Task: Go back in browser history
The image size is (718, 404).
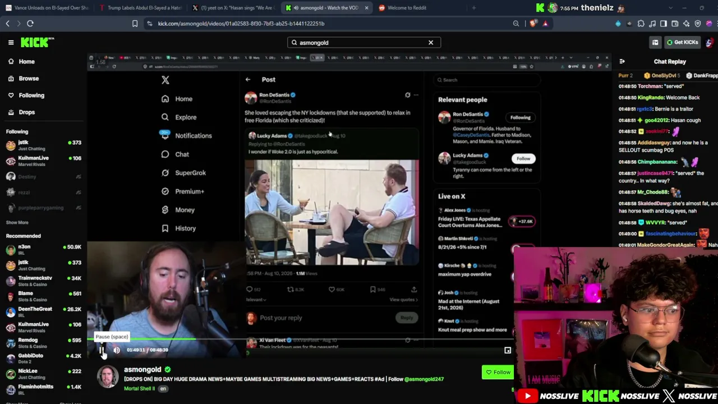Action: [x=8, y=24]
